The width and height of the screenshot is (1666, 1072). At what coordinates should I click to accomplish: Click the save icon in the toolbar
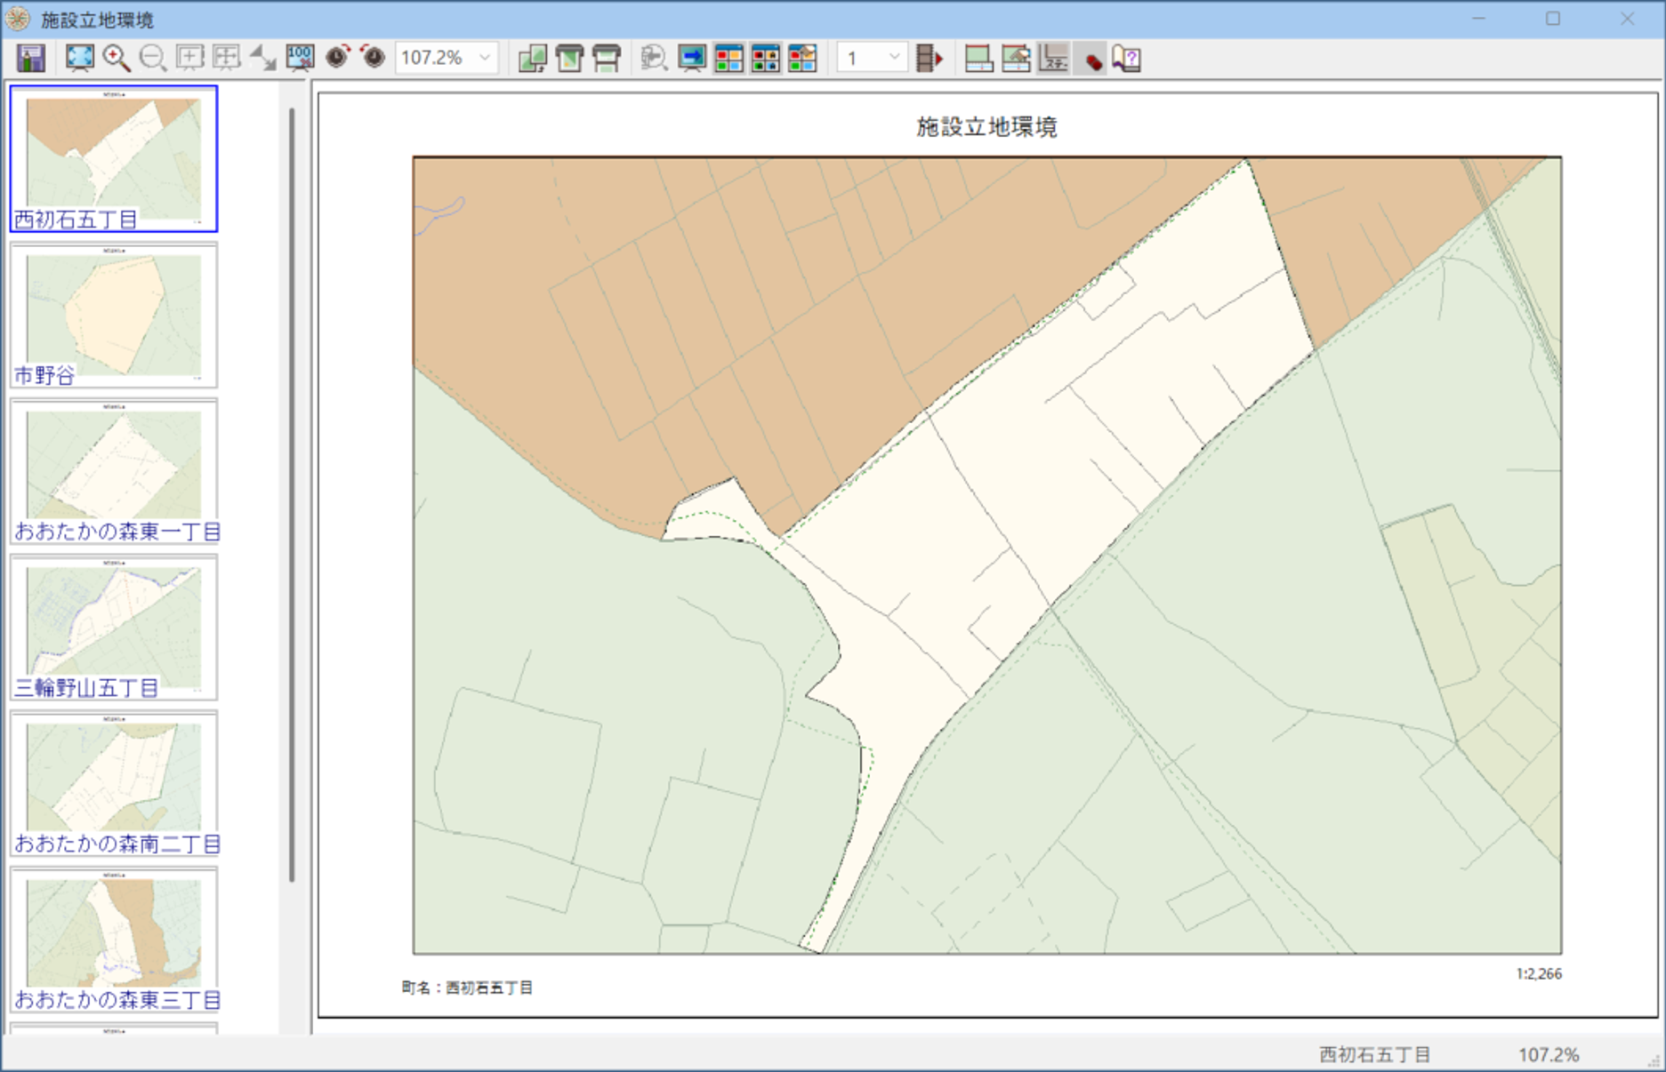coord(31,59)
